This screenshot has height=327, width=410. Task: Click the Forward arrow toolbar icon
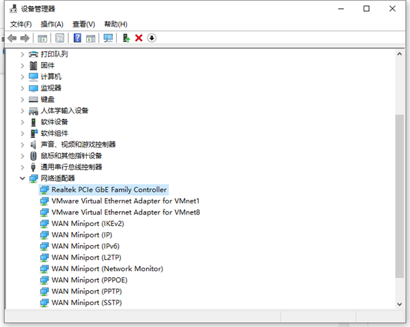25,38
